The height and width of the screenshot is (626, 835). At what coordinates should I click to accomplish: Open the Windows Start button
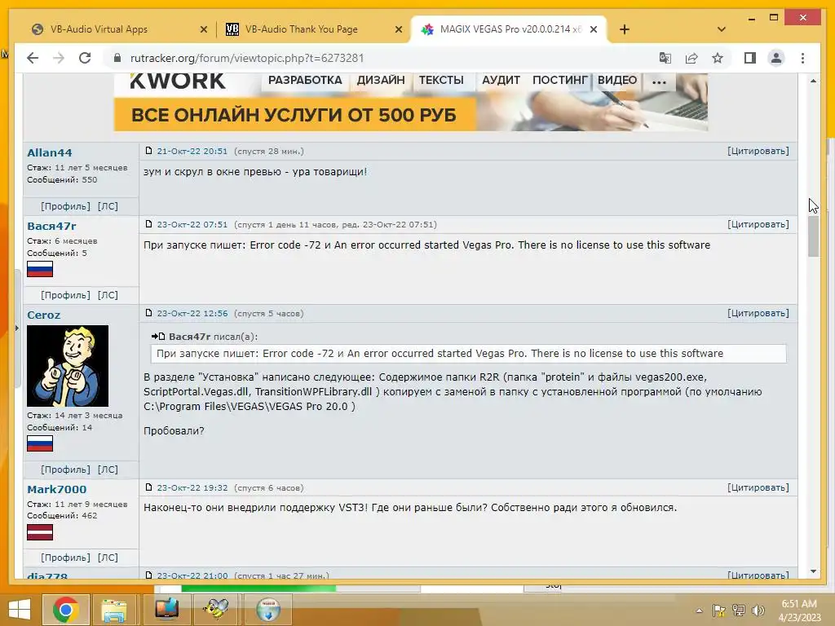pos(20,610)
